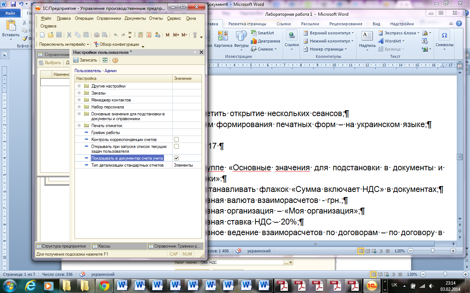Open the Файл menu in 1C
The height and width of the screenshot is (293, 470).
[x=46, y=18]
